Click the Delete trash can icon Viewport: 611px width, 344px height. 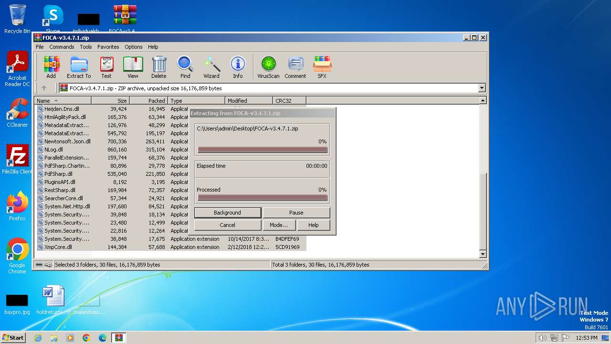pos(159,67)
